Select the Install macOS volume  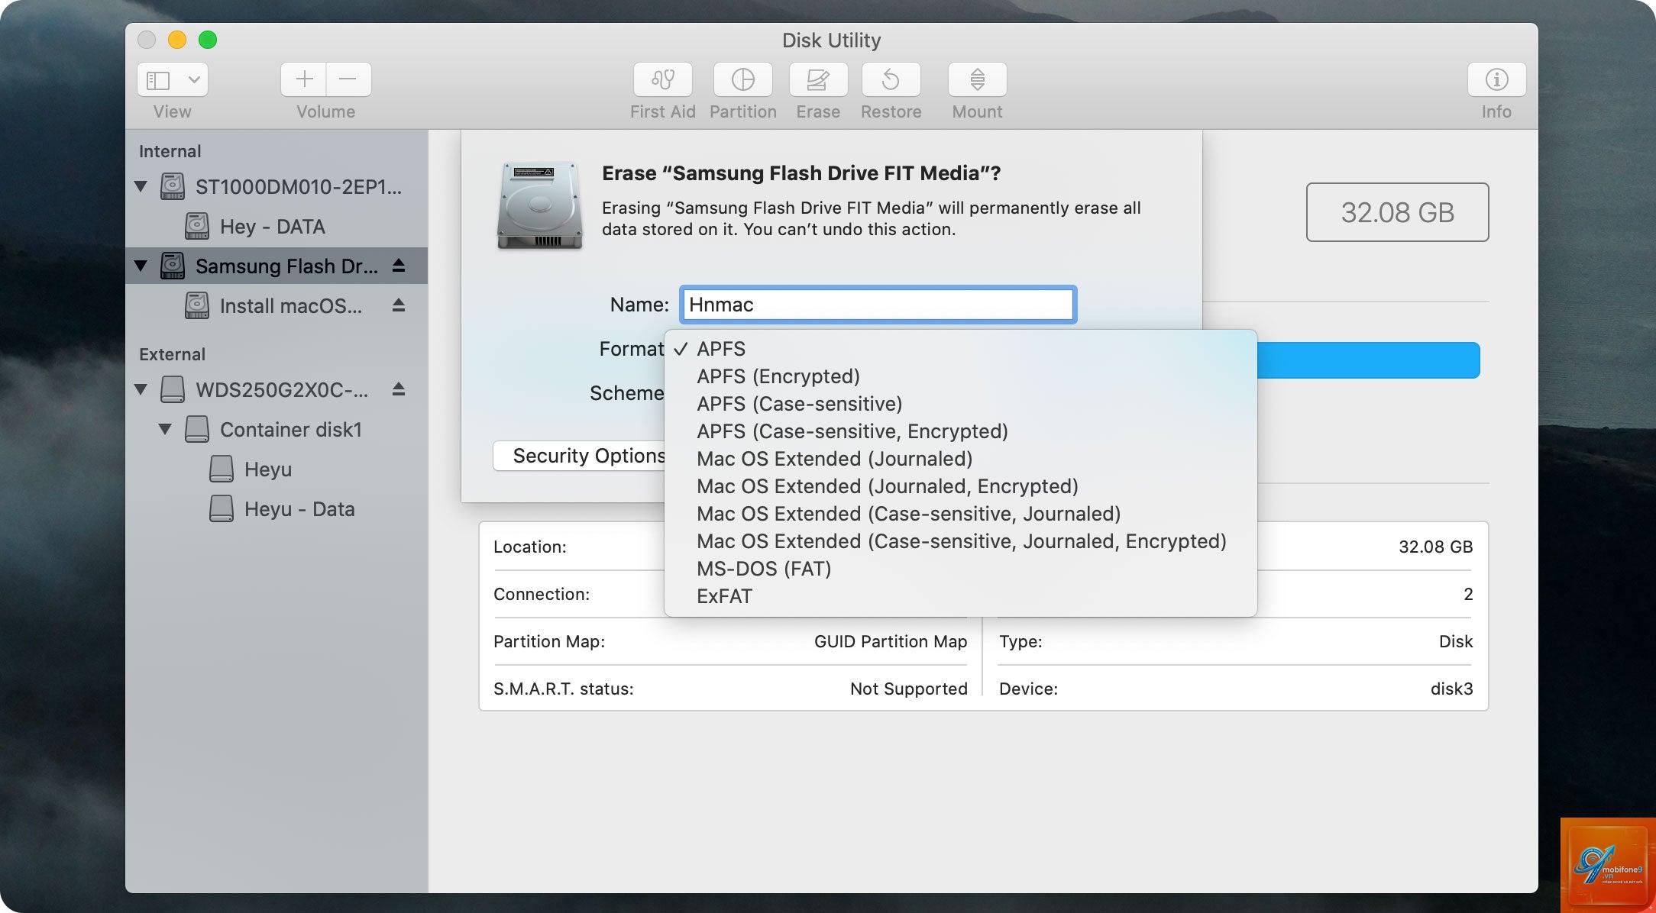pos(276,305)
